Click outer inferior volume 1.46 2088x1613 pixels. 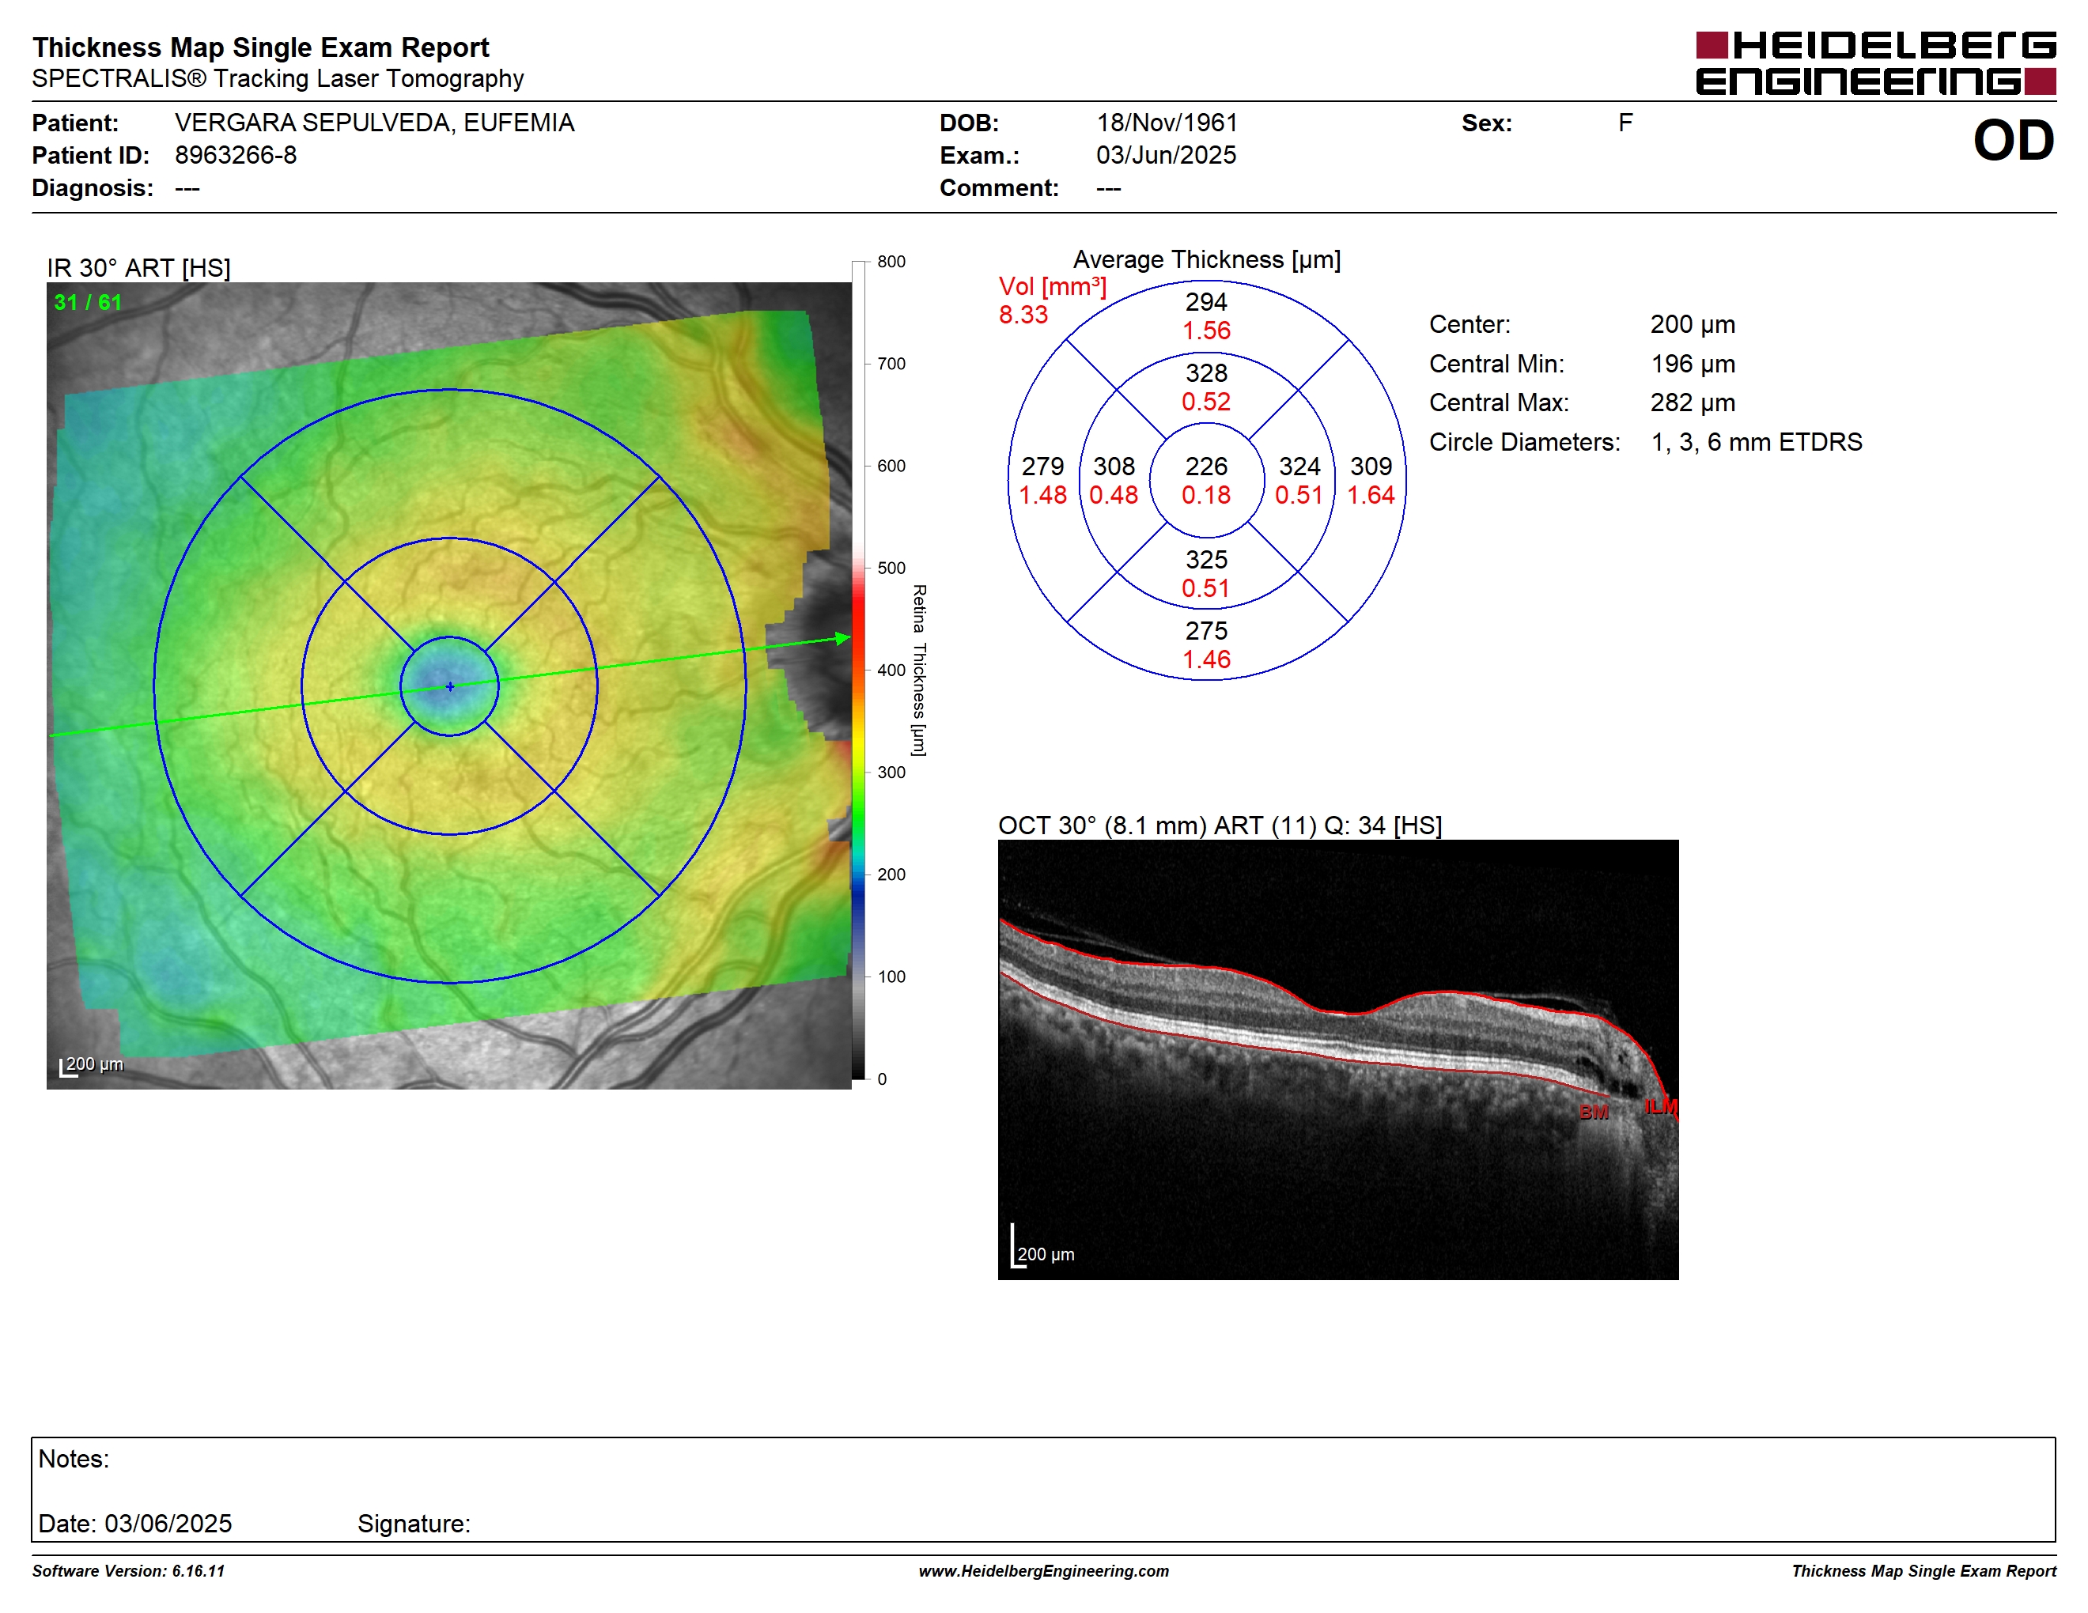pos(1206,659)
